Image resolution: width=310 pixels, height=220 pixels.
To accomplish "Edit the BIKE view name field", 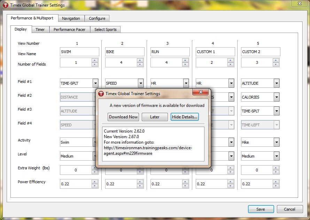I will point(125,52).
